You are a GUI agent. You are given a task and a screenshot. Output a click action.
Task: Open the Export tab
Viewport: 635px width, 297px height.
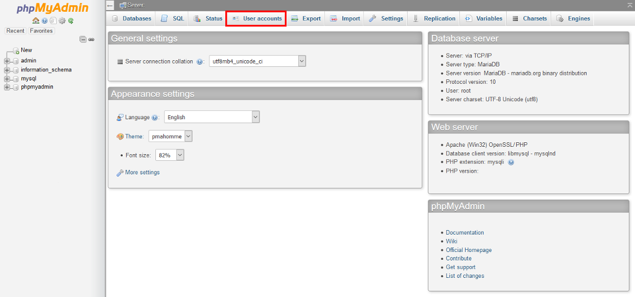pos(306,19)
